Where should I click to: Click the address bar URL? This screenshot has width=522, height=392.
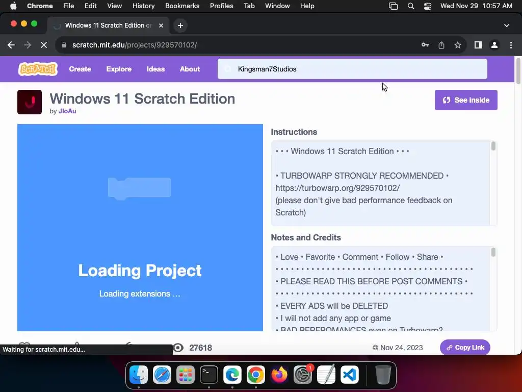[x=135, y=45]
